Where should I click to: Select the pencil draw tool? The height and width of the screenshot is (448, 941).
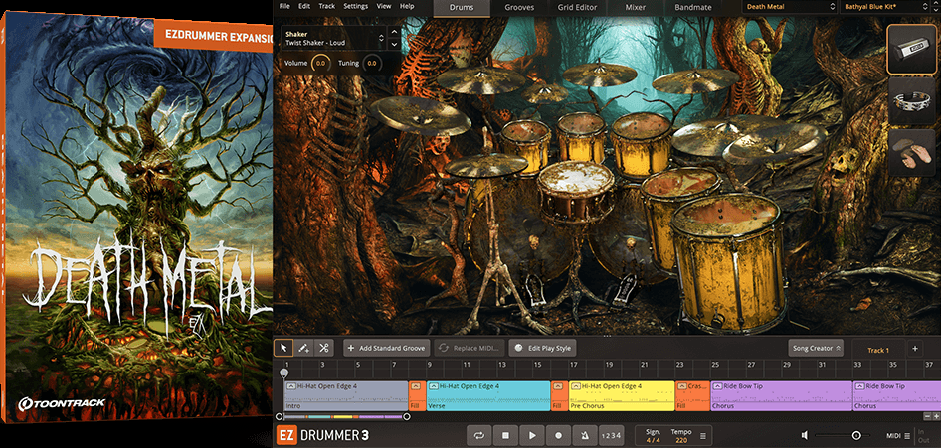pyautogui.click(x=303, y=348)
